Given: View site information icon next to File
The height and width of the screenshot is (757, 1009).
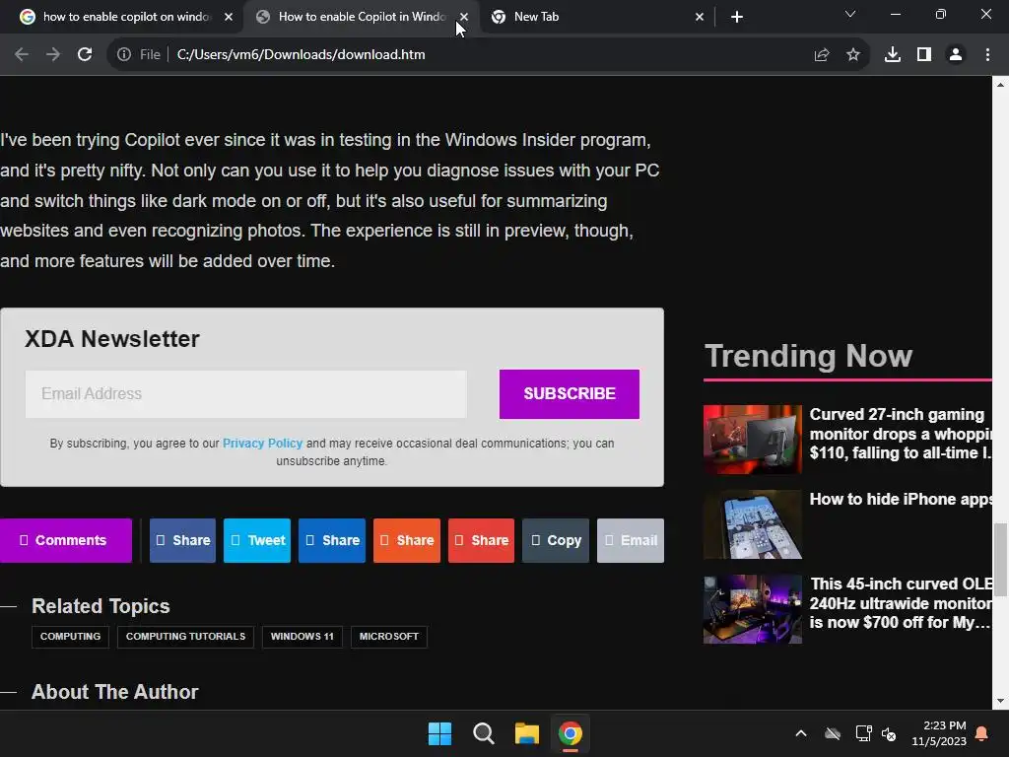Looking at the screenshot, I should click(123, 55).
